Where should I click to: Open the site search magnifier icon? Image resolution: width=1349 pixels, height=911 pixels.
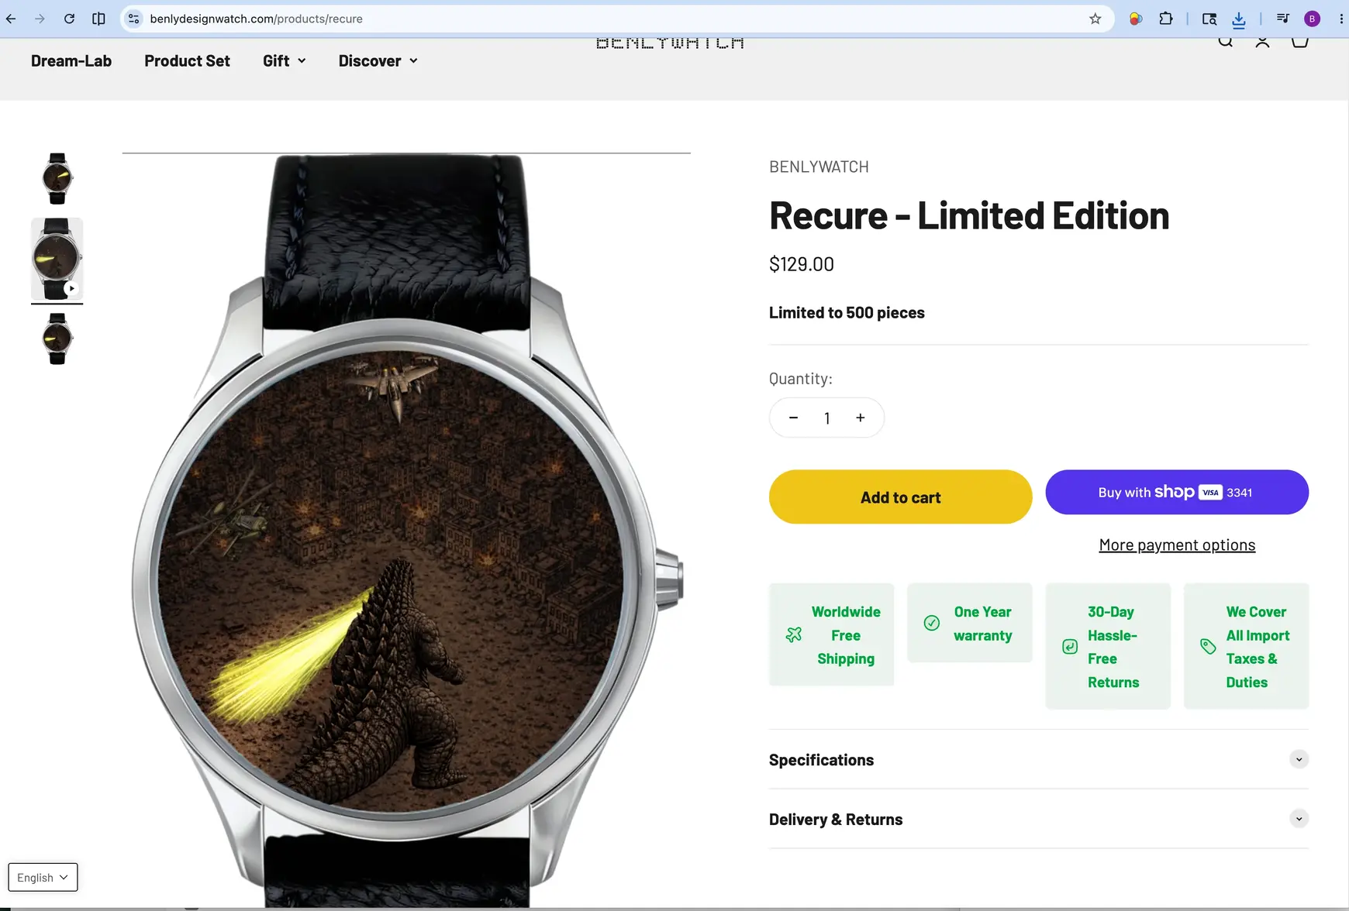[x=1225, y=42]
